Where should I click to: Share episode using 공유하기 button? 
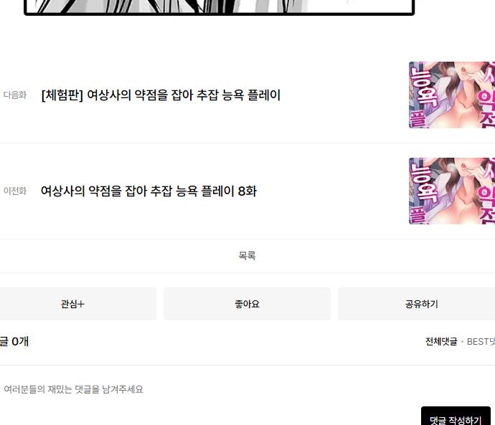click(x=417, y=304)
